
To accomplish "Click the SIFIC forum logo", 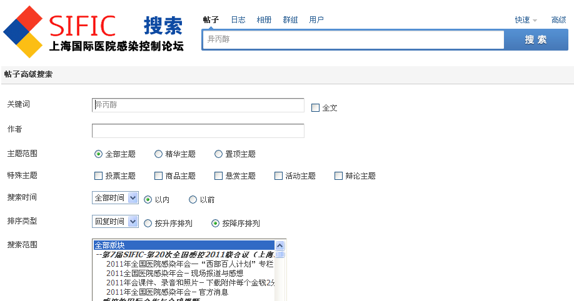I will (x=94, y=32).
